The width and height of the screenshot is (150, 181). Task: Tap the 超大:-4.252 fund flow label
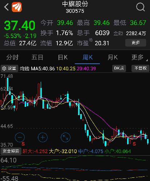point(35,151)
